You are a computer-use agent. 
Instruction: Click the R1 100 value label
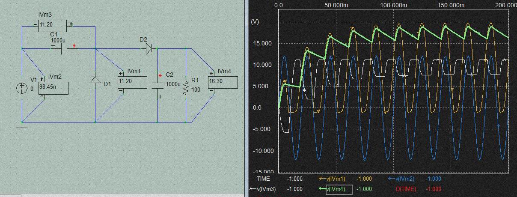click(195, 89)
